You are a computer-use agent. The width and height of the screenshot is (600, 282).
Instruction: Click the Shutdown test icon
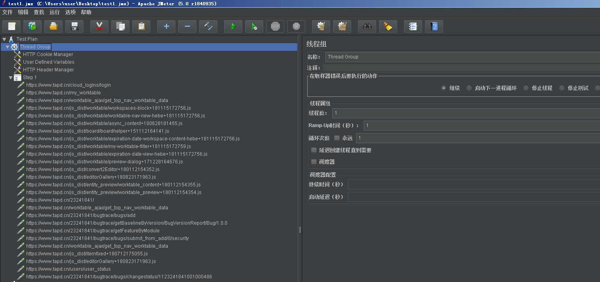[296, 27]
